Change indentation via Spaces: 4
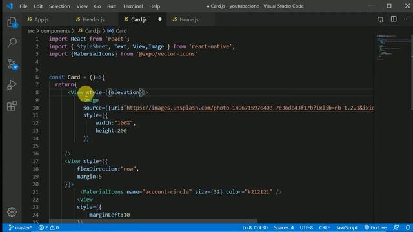This screenshot has width=413, height=232. [283, 227]
